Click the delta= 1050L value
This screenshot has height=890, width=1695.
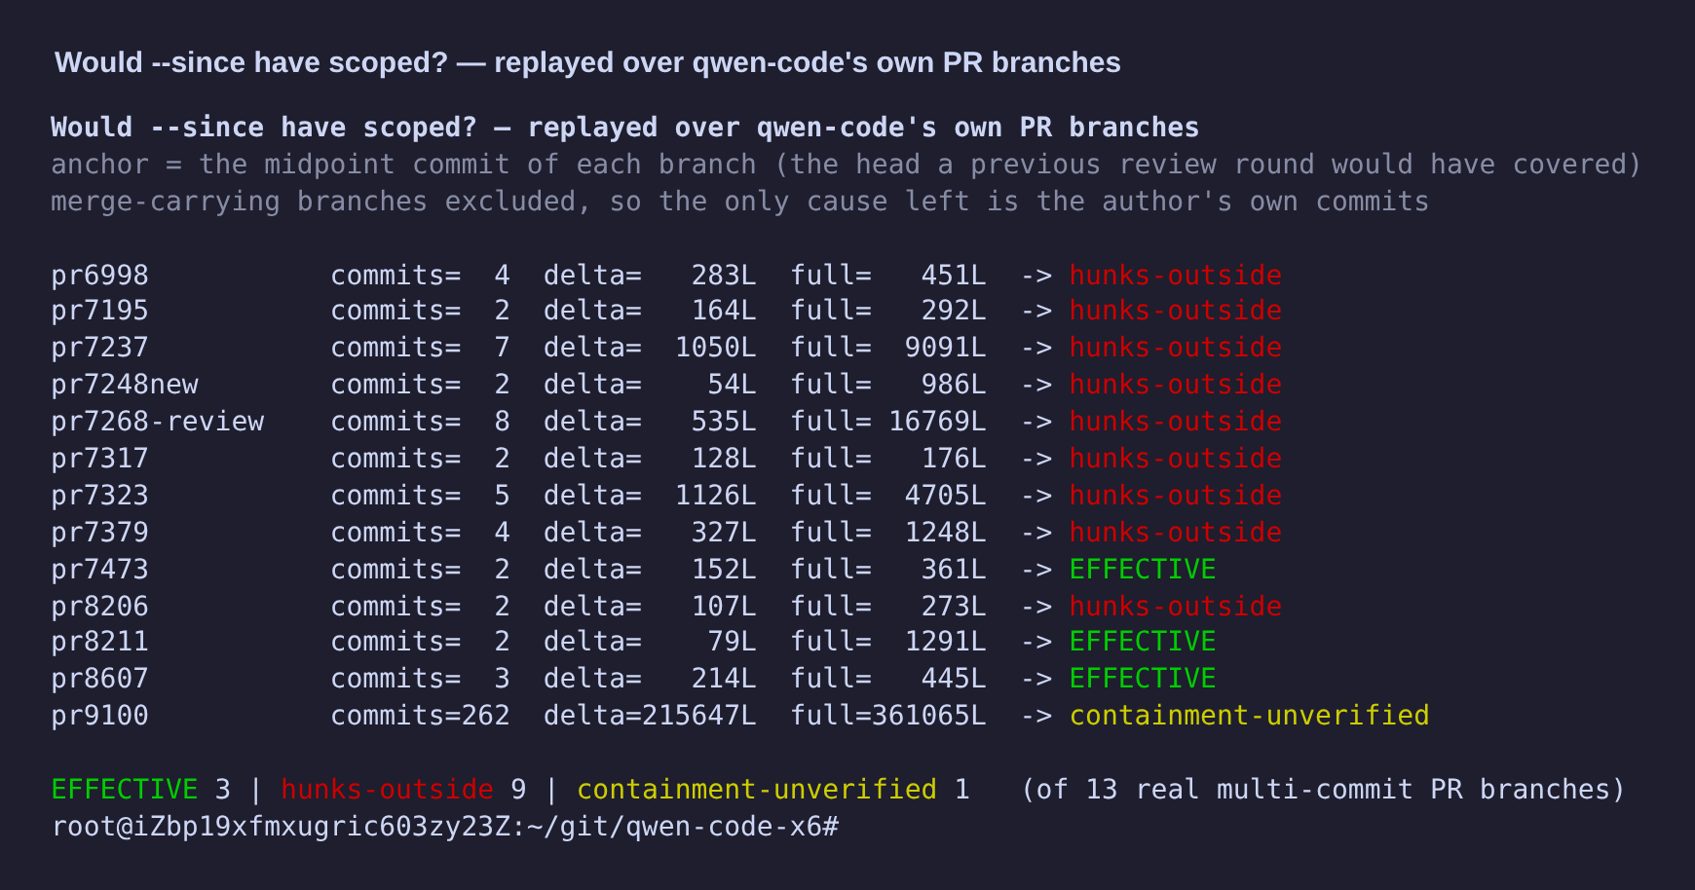[x=650, y=348]
